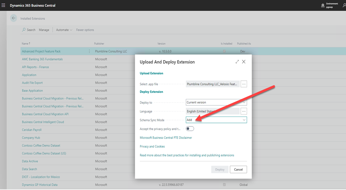Viewport: 346px width, 190px height.
Task: Collapse the Deploy Extension section heading
Action: (151, 91)
